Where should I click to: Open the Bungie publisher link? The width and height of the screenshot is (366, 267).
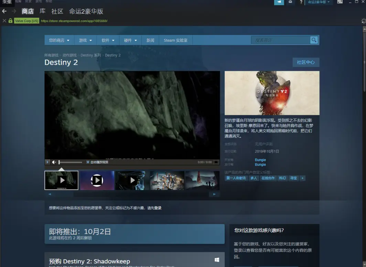pos(260,165)
